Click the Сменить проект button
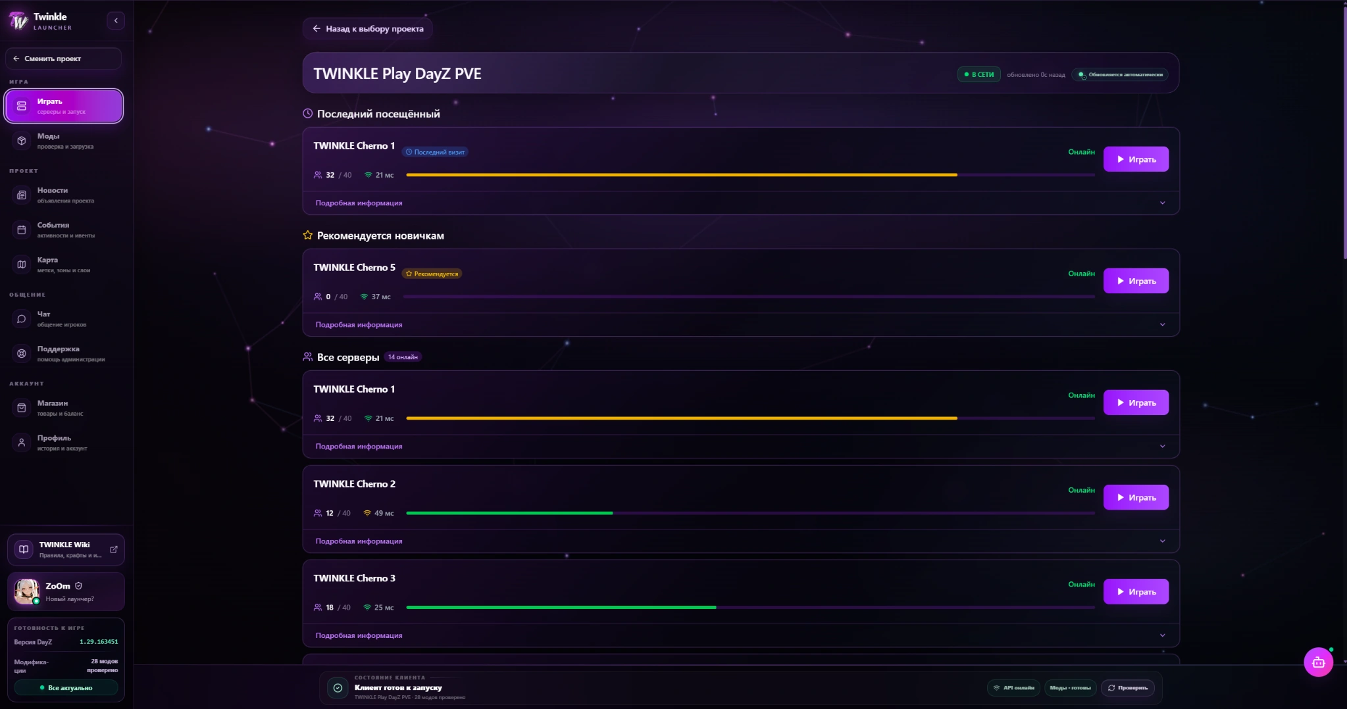The image size is (1347, 709). [64, 59]
